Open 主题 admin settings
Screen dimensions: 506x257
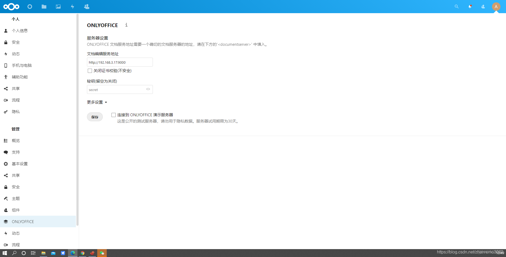38,199
